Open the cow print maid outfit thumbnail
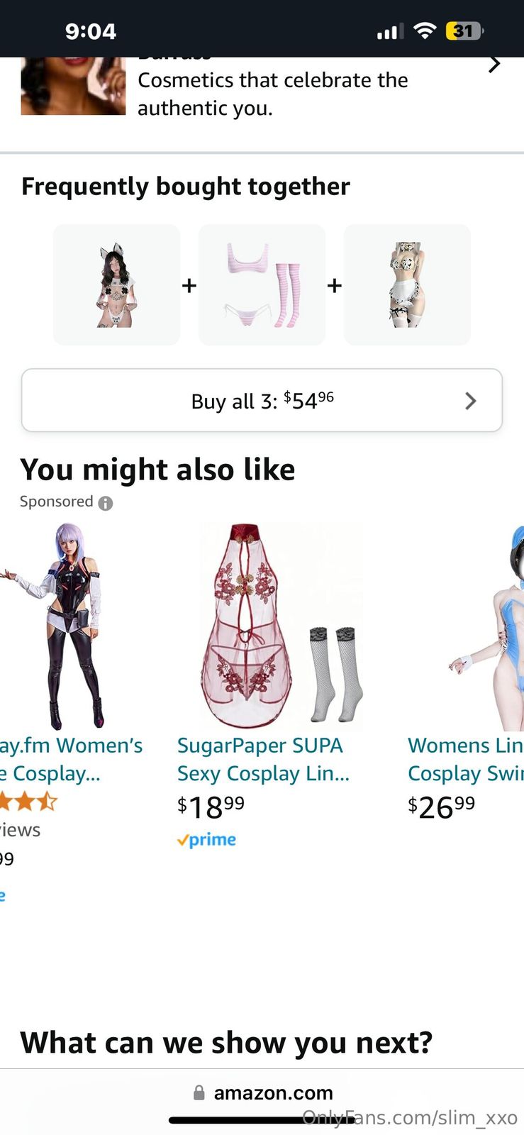 (407, 284)
